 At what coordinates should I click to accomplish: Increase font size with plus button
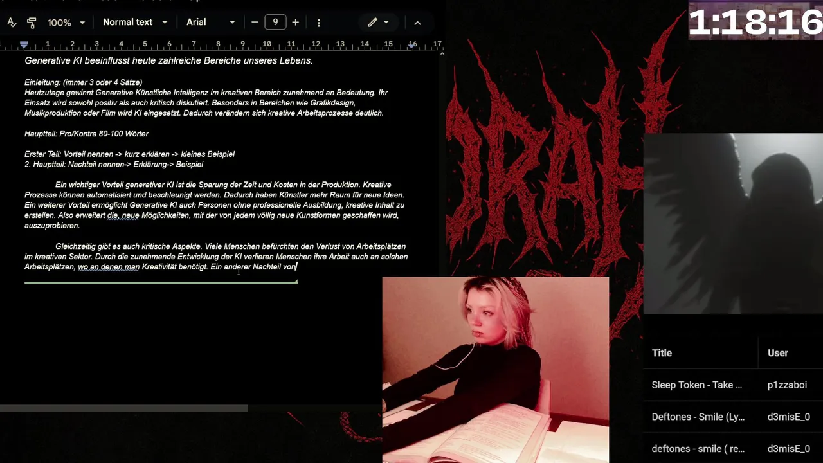tap(296, 22)
